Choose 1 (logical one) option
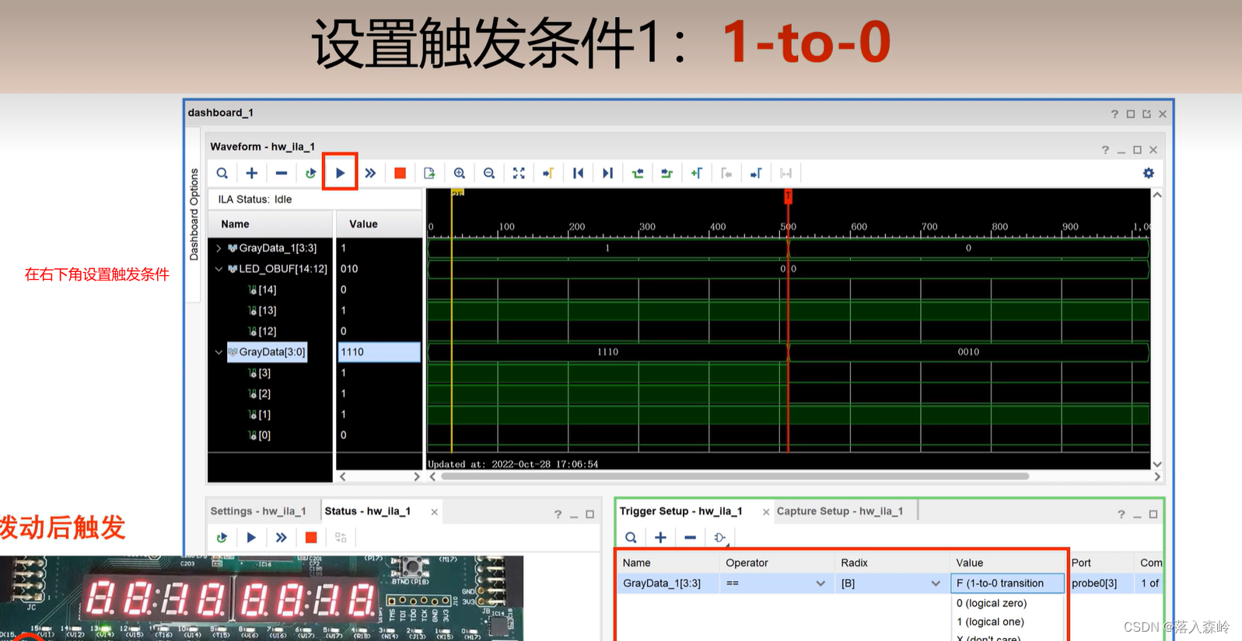 point(990,622)
